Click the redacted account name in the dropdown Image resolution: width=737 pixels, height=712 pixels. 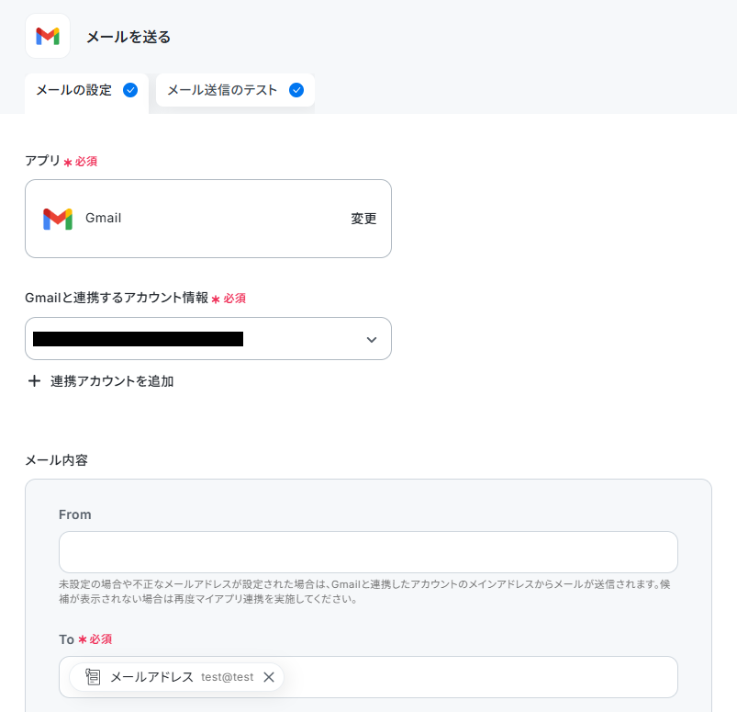[x=139, y=339]
